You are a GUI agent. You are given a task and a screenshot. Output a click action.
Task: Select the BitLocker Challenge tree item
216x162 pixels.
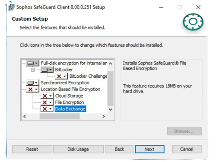[88, 76]
